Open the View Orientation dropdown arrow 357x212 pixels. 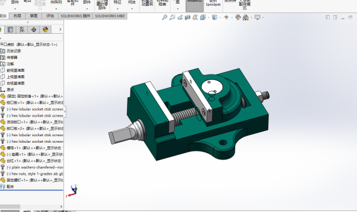(208, 17)
